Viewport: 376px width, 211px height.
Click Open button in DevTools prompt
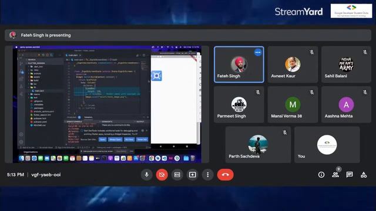(x=103, y=139)
